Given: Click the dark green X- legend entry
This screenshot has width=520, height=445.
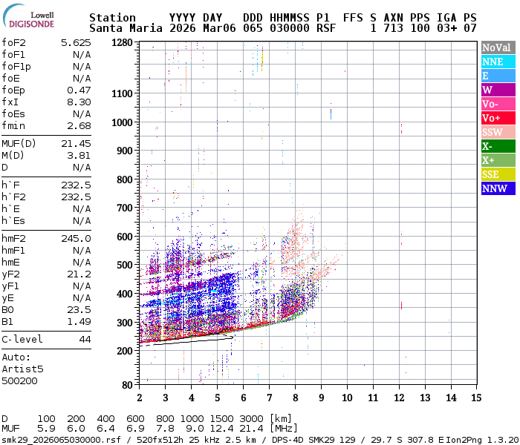Looking at the screenshot, I should (x=498, y=146).
